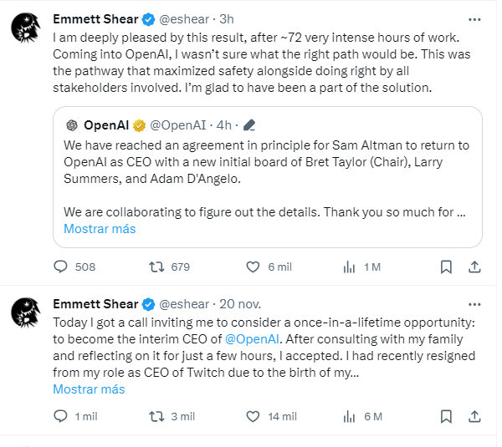The image size is (502, 447).
Task: Share the tweet quoting OpenAI
Action: click(x=474, y=267)
